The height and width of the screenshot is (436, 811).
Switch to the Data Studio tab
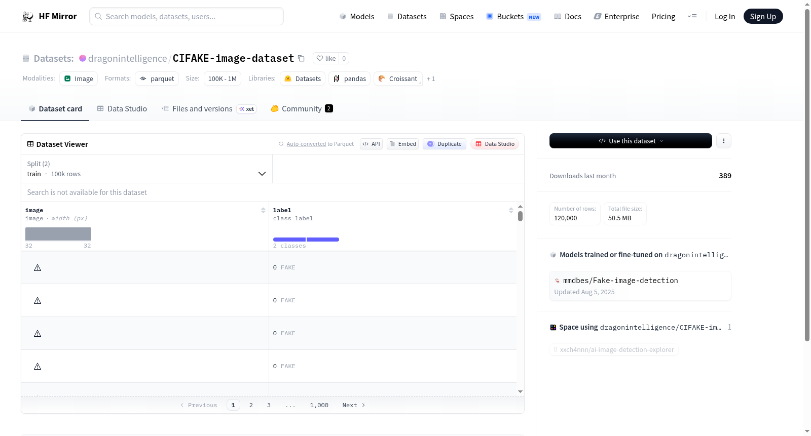pos(122,109)
